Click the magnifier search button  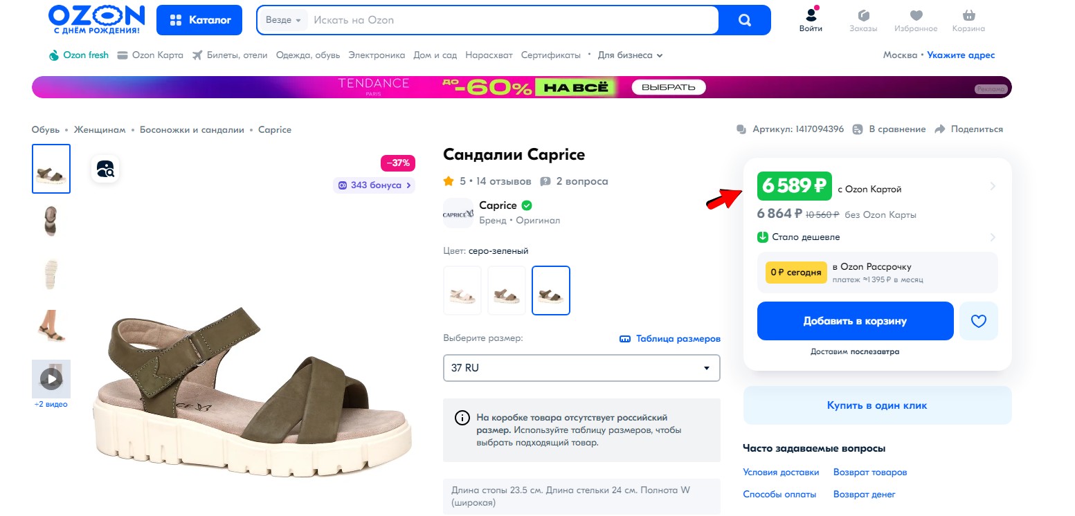(744, 20)
